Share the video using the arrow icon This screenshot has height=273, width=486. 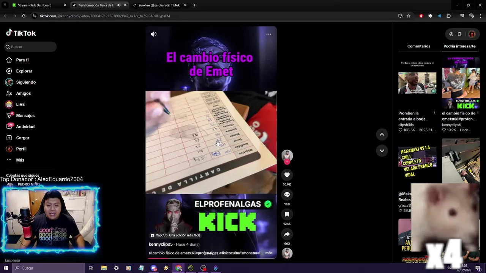[x=287, y=234]
